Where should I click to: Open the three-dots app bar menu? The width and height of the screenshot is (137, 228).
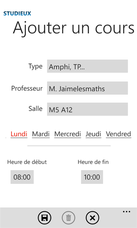pos(127,212)
